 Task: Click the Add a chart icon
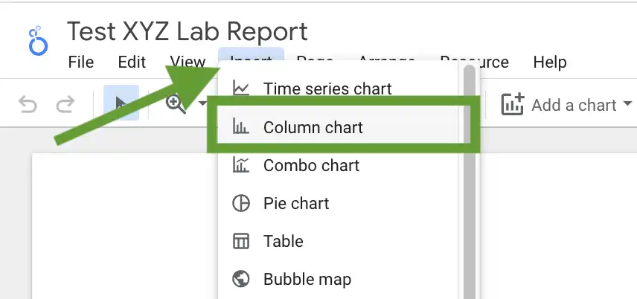[x=513, y=104]
